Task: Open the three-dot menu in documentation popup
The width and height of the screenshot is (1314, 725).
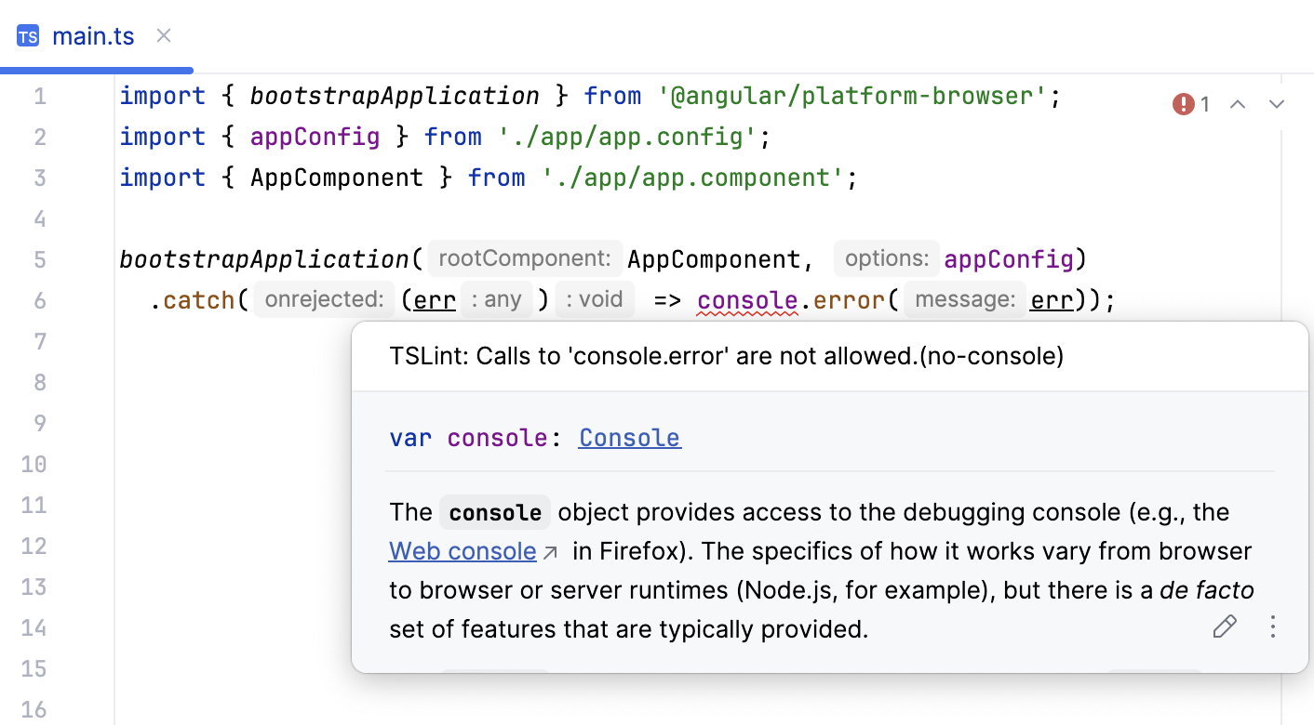Action: pyautogui.click(x=1272, y=626)
